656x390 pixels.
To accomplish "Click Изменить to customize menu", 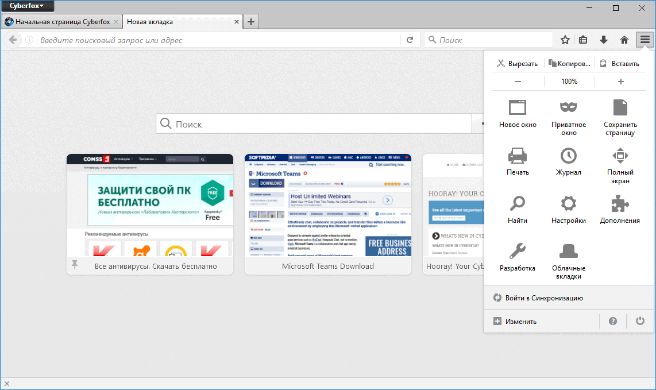I will point(541,322).
